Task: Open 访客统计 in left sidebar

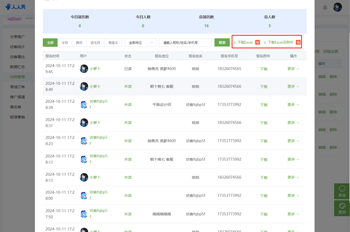Action: pos(17,47)
